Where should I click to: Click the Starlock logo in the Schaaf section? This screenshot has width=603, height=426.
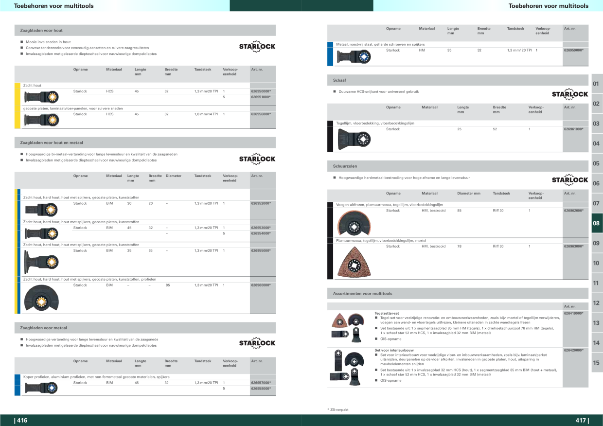(x=570, y=94)
